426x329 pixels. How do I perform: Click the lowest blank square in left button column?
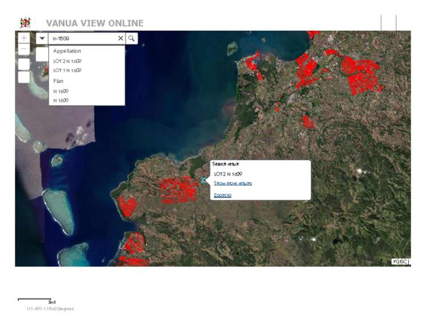click(x=24, y=77)
